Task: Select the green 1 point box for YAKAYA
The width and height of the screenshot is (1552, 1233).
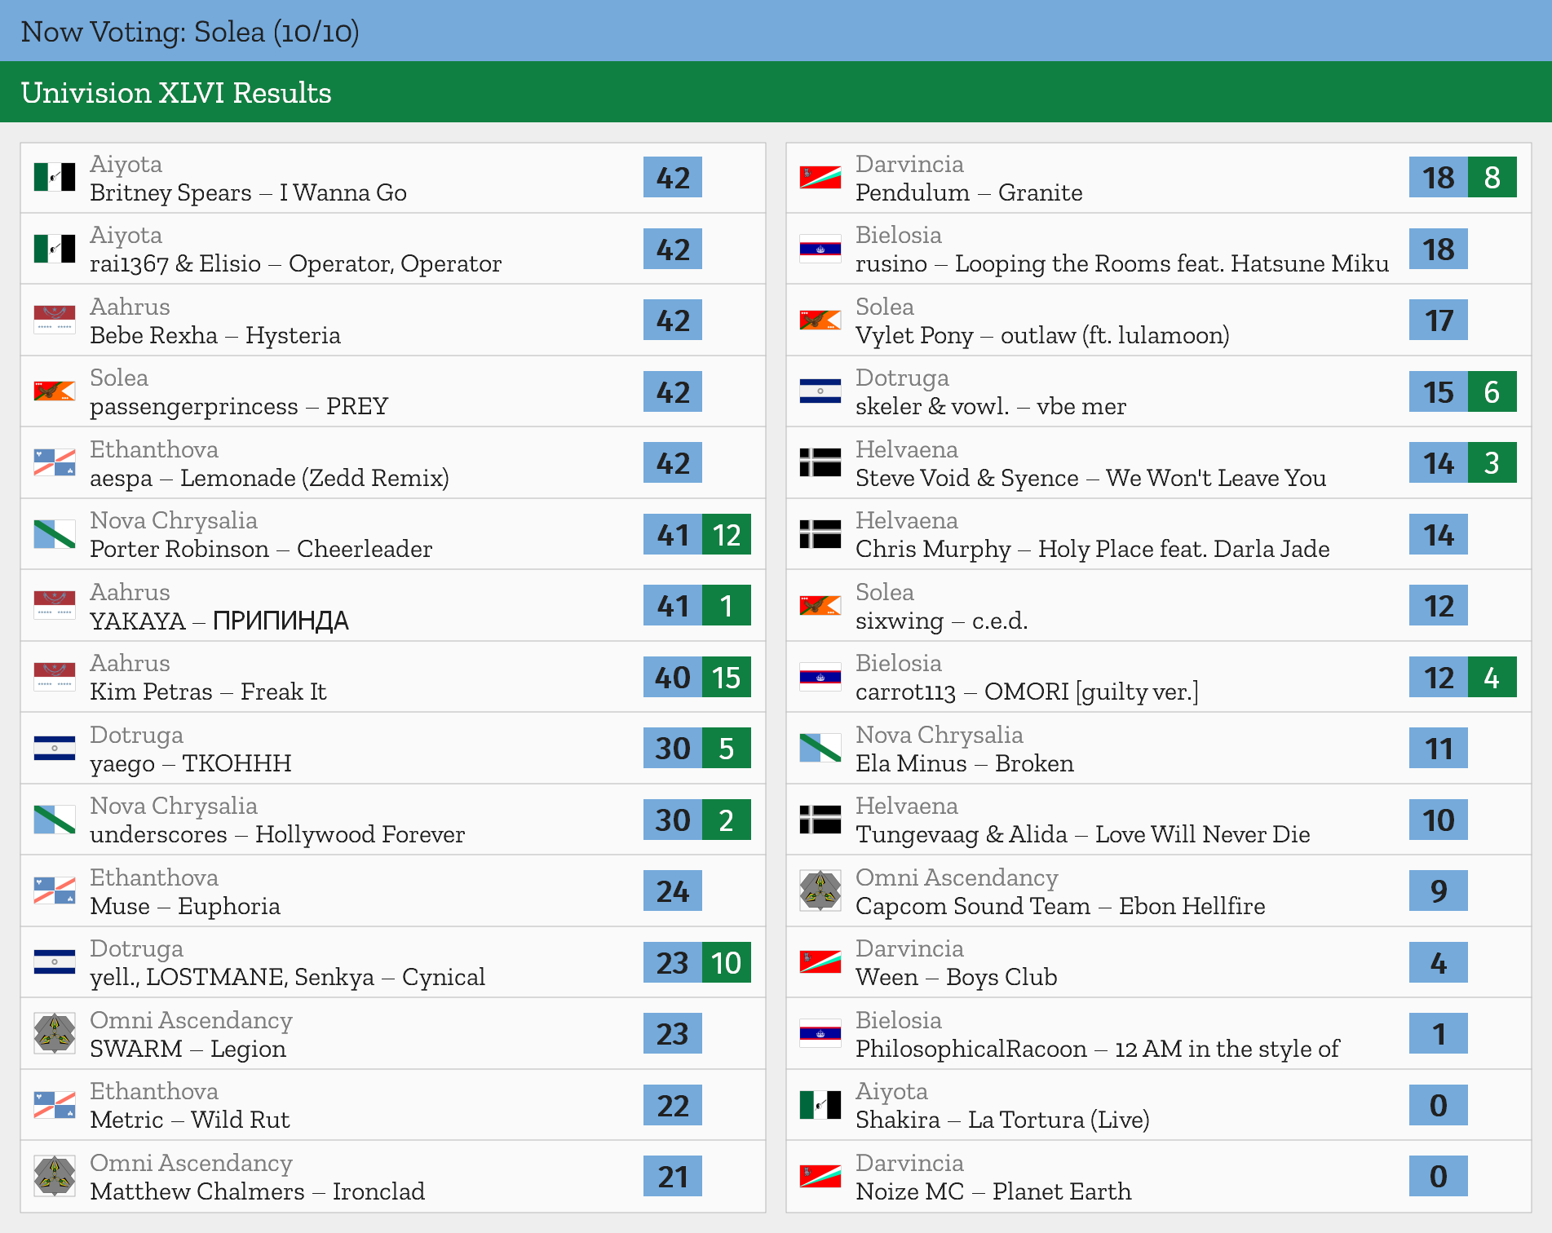Action: [x=727, y=605]
